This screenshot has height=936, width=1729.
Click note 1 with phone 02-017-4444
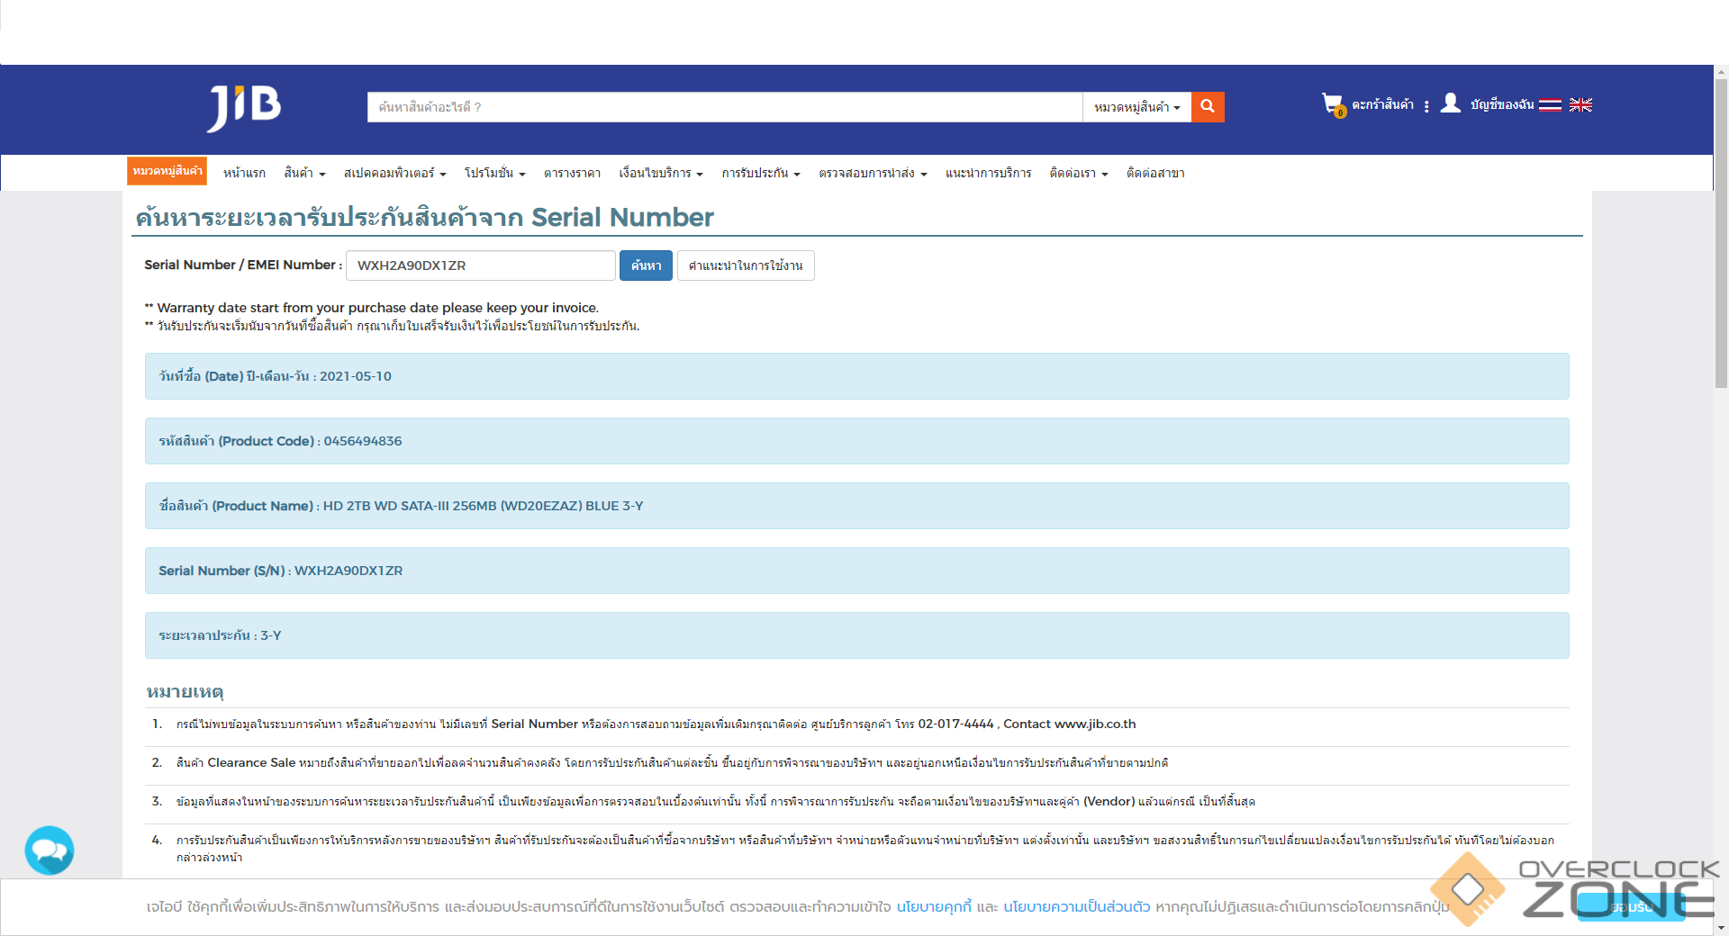[x=656, y=724]
